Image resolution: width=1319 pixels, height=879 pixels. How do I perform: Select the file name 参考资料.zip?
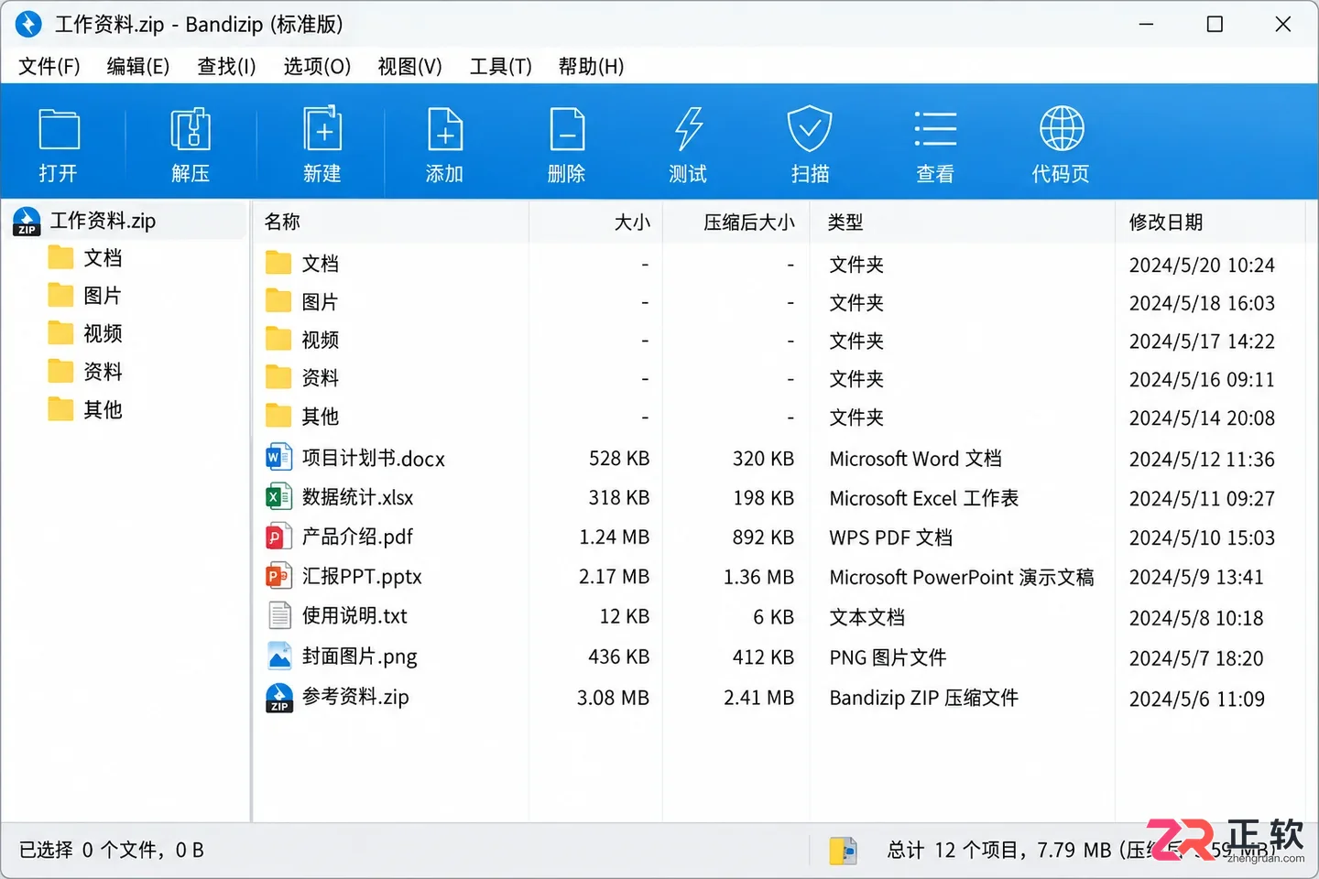pos(355,697)
